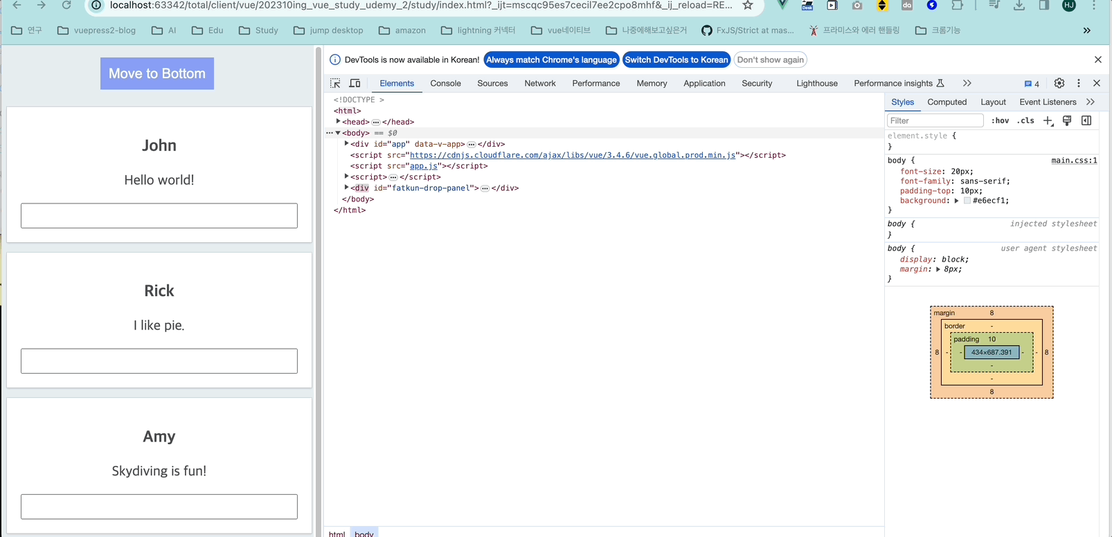Open DevTools customize three-dot menu
Image resolution: width=1112 pixels, height=537 pixels.
tap(1079, 83)
